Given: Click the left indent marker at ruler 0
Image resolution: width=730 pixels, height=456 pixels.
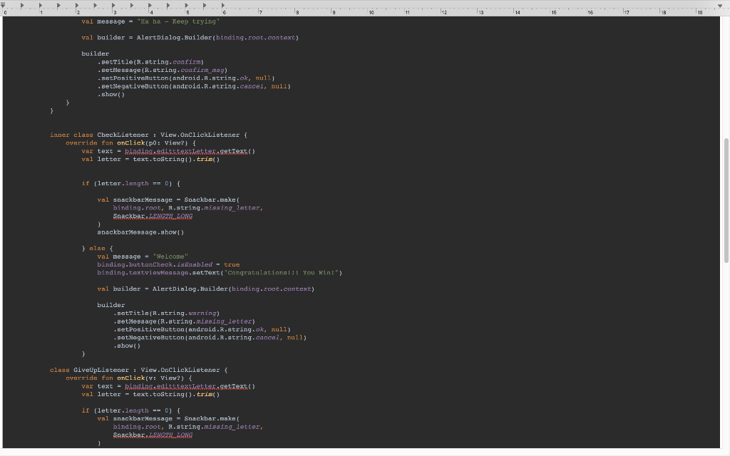Looking at the screenshot, I should tap(4, 6).
